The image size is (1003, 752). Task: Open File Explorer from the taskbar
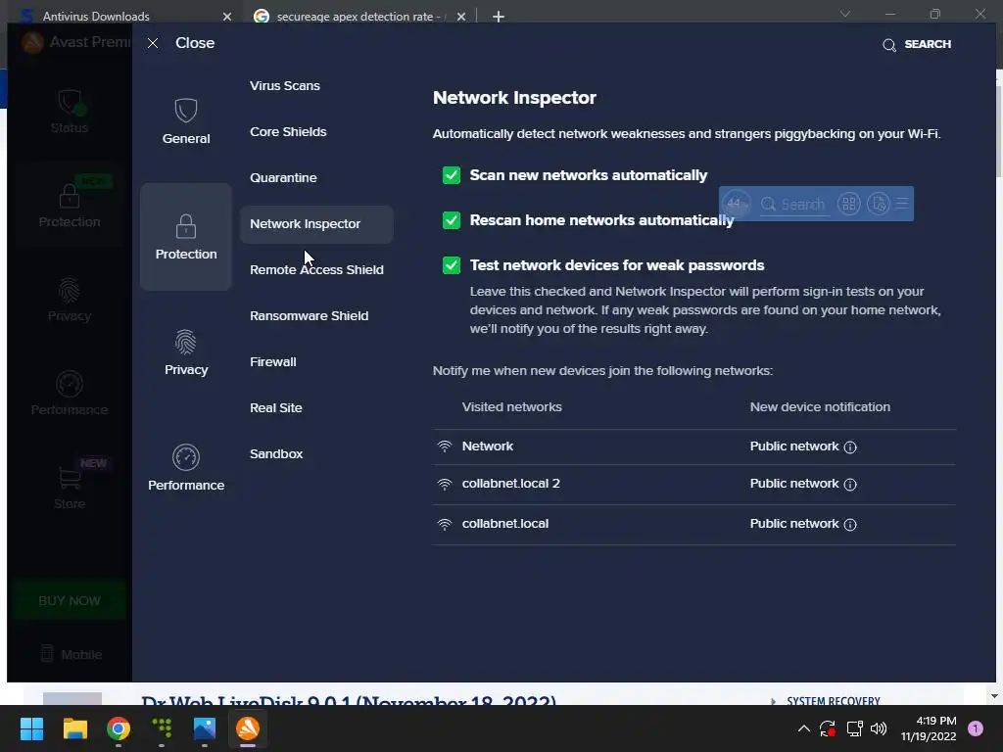(x=74, y=728)
